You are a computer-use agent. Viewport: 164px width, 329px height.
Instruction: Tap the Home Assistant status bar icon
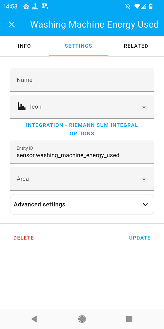coord(26,7)
